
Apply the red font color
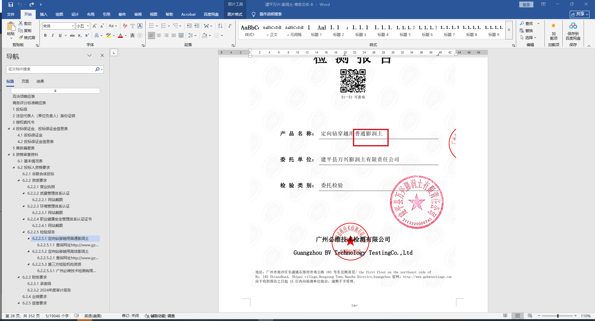tap(120, 35)
